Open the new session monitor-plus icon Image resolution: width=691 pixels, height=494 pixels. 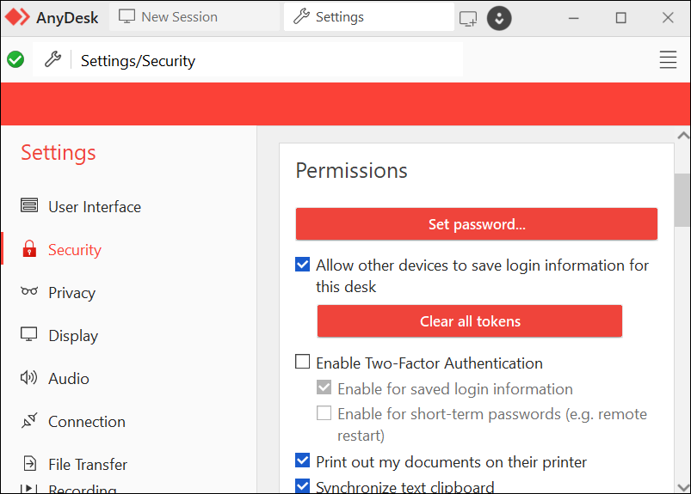pyautogui.click(x=468, y=18)
